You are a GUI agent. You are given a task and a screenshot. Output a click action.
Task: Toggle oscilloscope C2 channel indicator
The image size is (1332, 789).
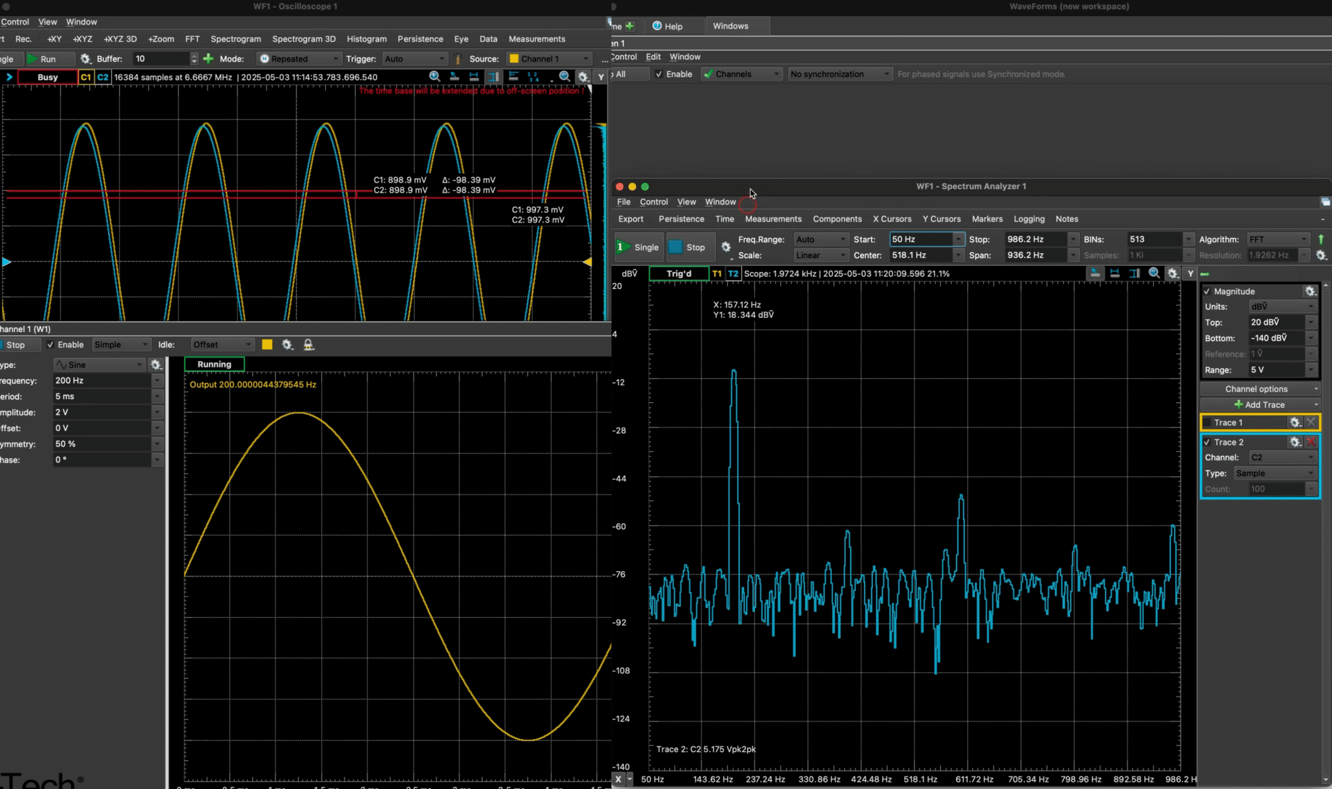[x=103, y=77]
